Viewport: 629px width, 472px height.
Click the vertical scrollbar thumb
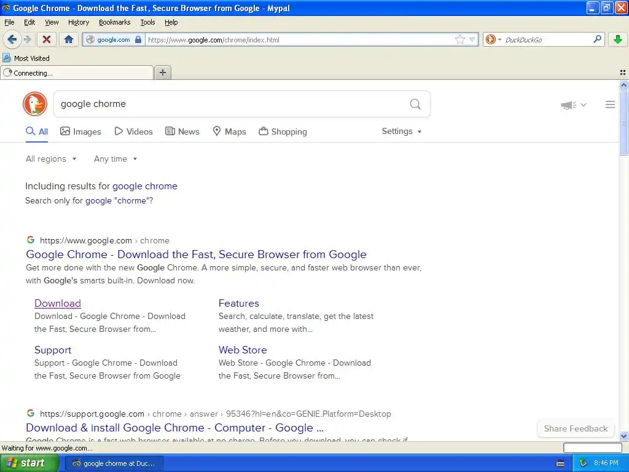pyautogui.click(x=623, y=123)
